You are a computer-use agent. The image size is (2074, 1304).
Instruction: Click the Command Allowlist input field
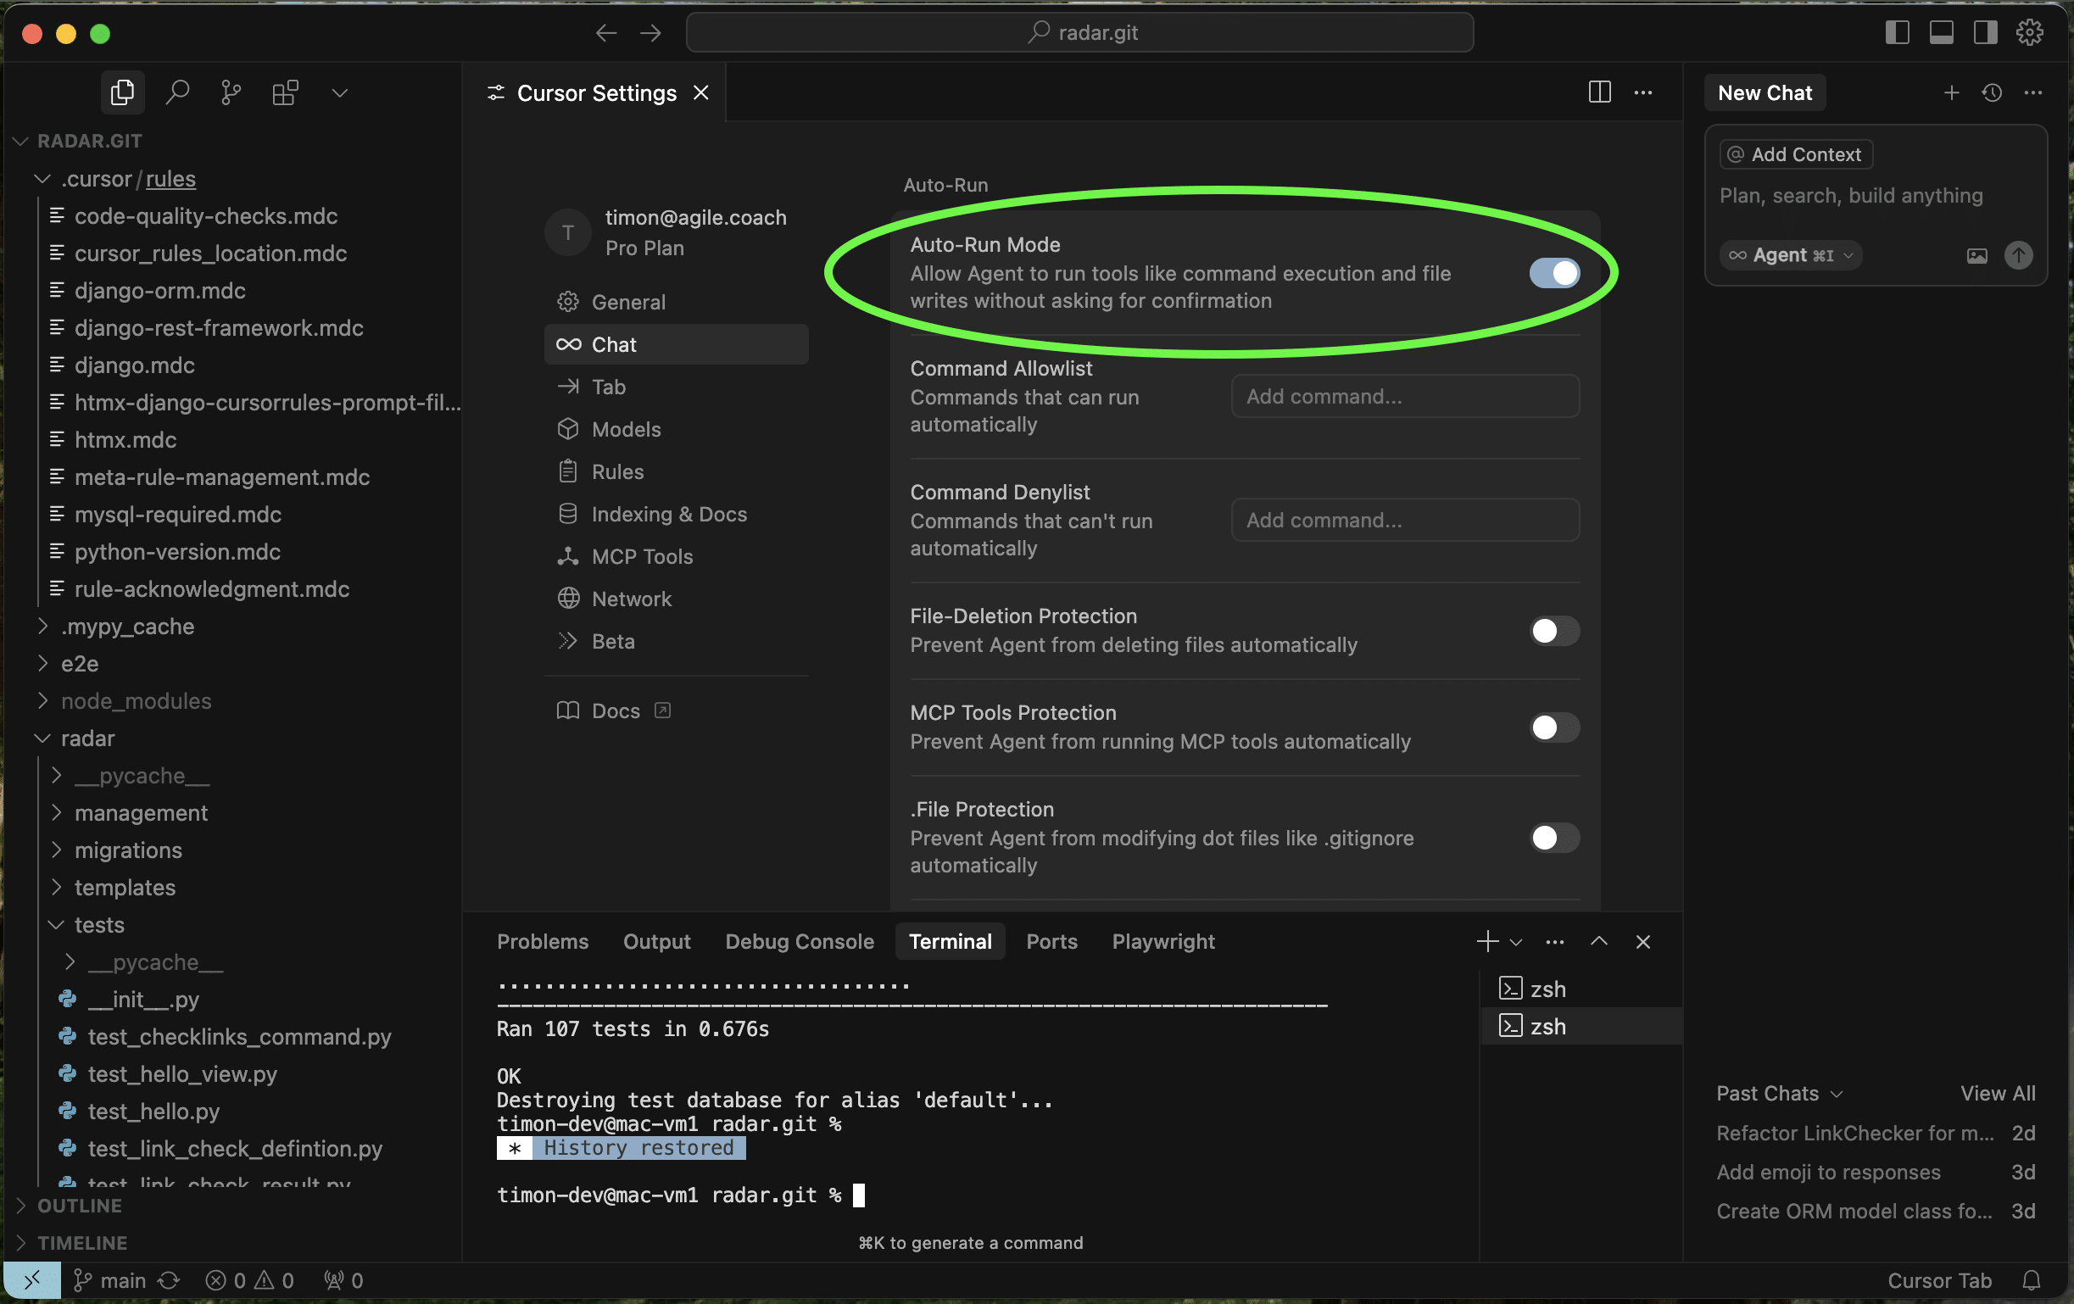point(1405,396)
